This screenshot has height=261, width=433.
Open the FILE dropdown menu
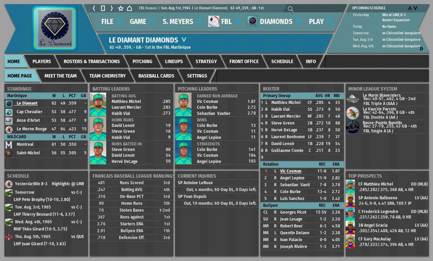pyautogui.click(x=111, y=22)
